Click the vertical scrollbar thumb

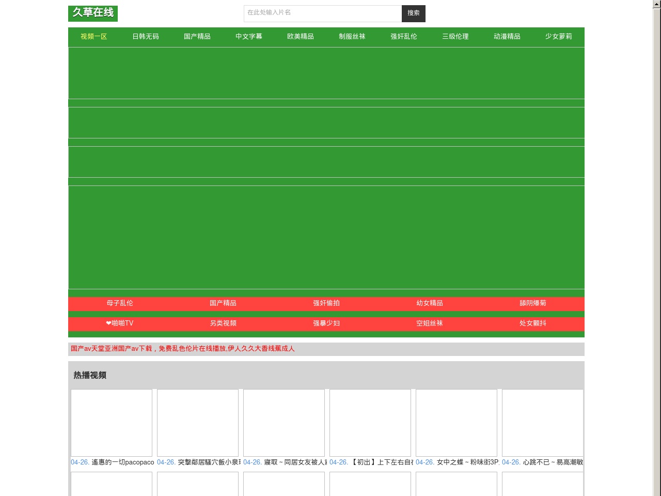657,253
